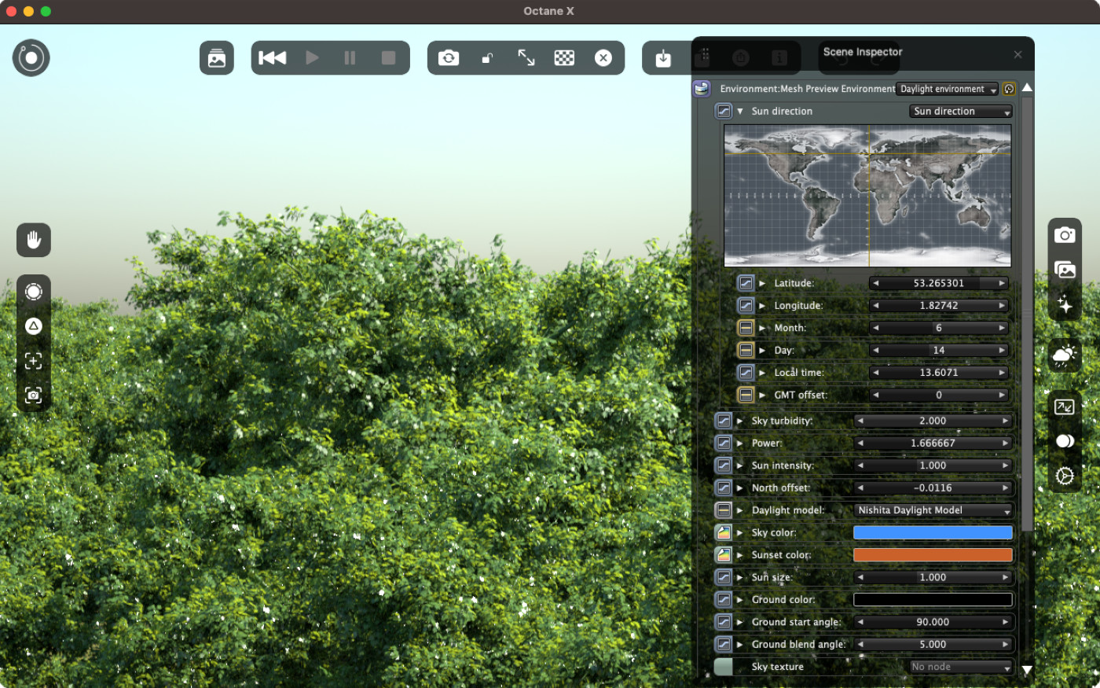Open the Daylight environment dropdown

pyautogui.click(x=948, y=90)
